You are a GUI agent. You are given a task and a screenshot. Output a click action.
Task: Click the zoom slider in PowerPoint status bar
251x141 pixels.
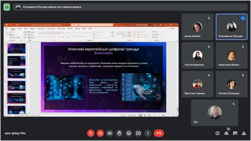(164, 116)
